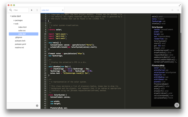Viewport: 188px width, 117px height.
Task: Click the fullscreen expand icon in title bar
Action: (180, 5)
